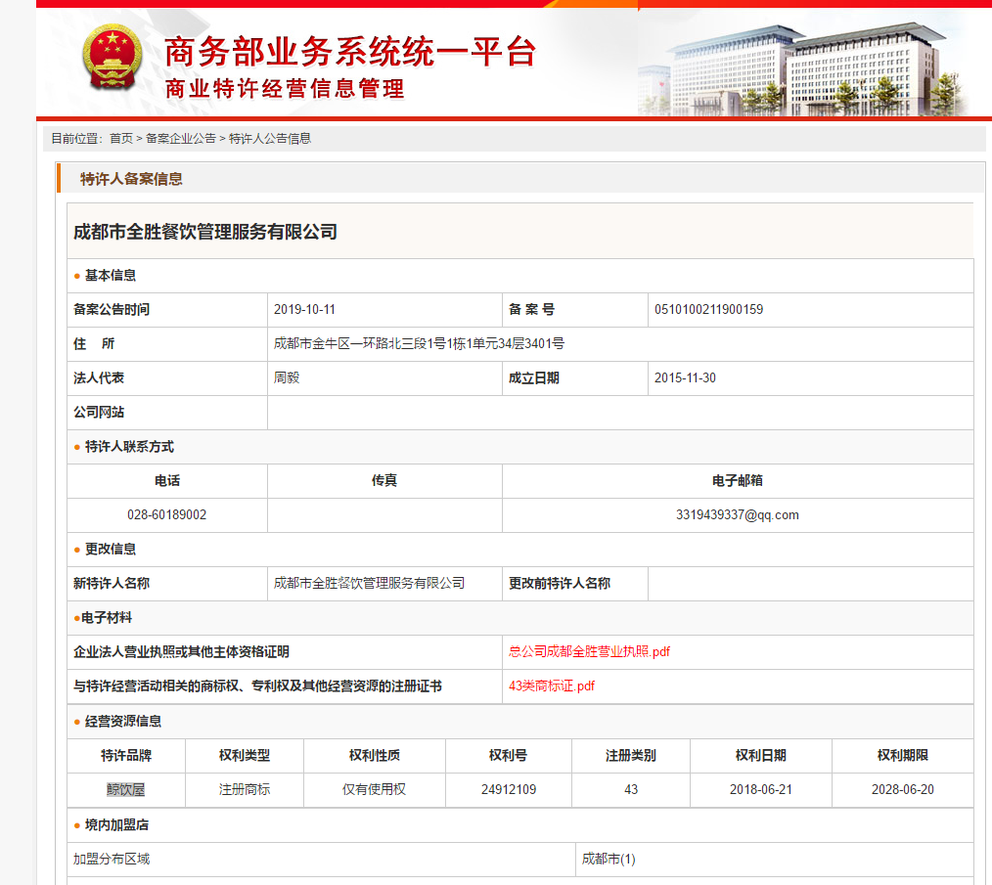Click the 电子材料 section heading
Image resolution: width=992 pixels, height=885 pixels.
coord(107,617)
